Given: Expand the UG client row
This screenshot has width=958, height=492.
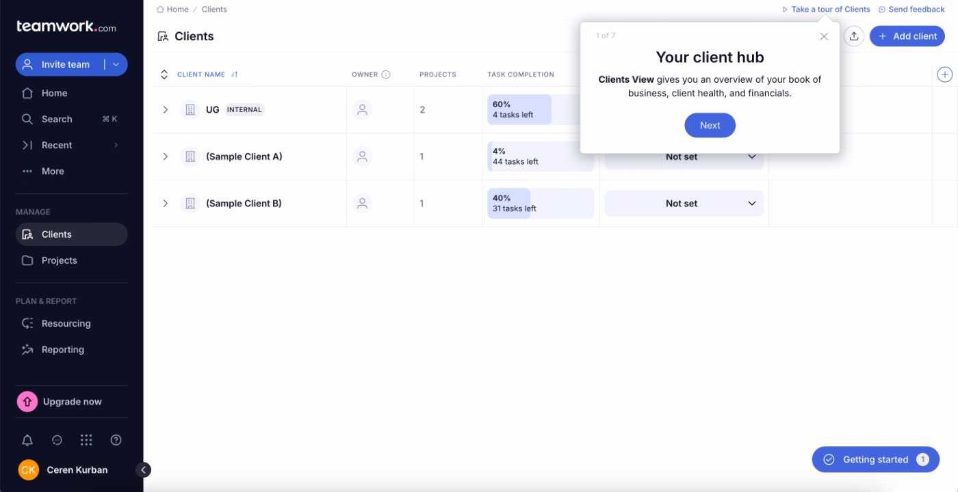Looking at the screenshot, I should (x=165, y=109).
